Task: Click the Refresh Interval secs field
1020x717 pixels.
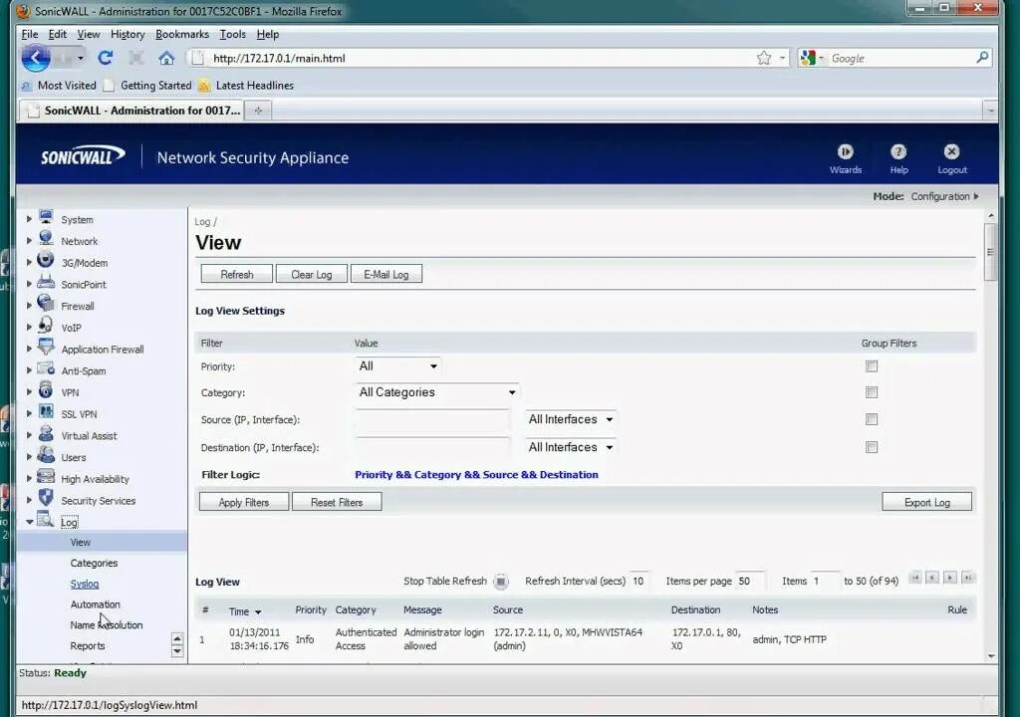Action: [641, 581]
